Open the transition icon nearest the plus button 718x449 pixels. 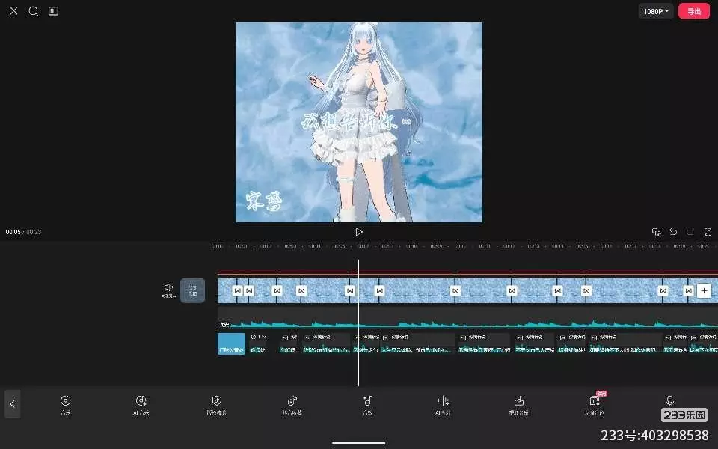tap(688, 290)
